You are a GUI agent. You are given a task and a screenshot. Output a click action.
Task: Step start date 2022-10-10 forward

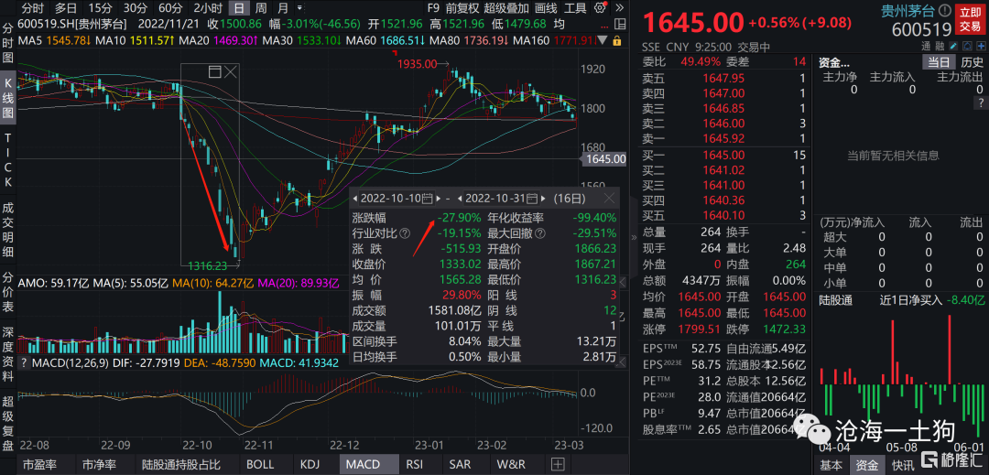[x=438, y=199]
